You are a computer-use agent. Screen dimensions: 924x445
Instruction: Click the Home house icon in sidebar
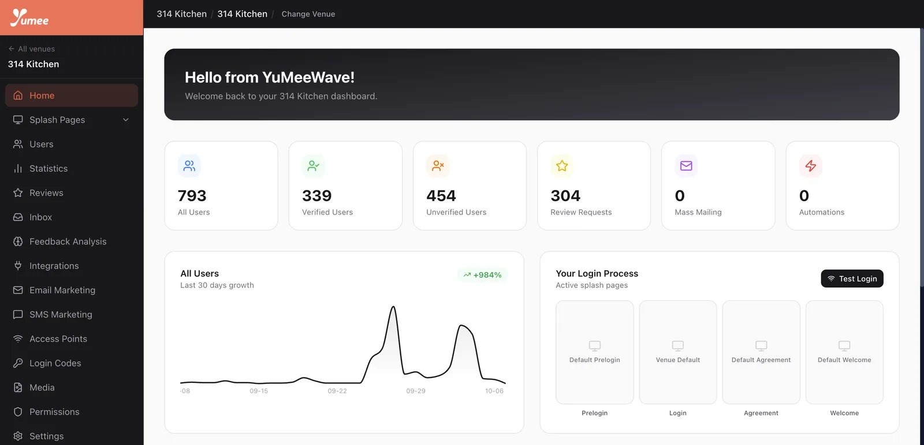(x=18, y=96)
